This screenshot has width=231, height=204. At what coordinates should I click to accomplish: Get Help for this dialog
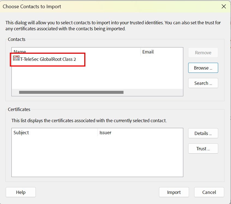20,192
